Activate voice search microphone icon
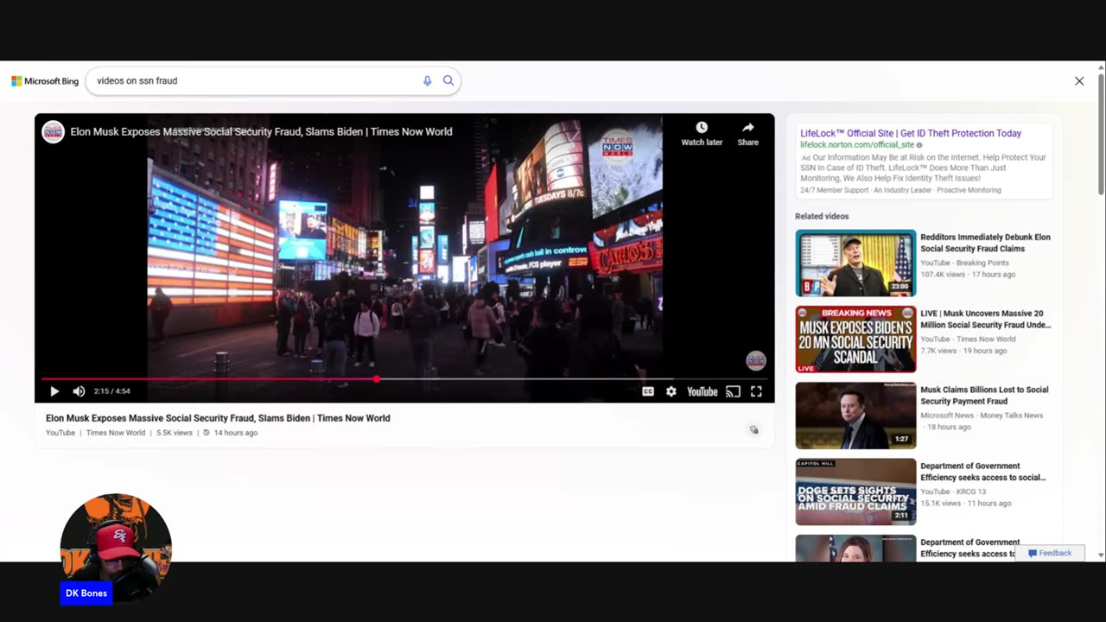The image size is (1106, 622). [x=427, y=80]
